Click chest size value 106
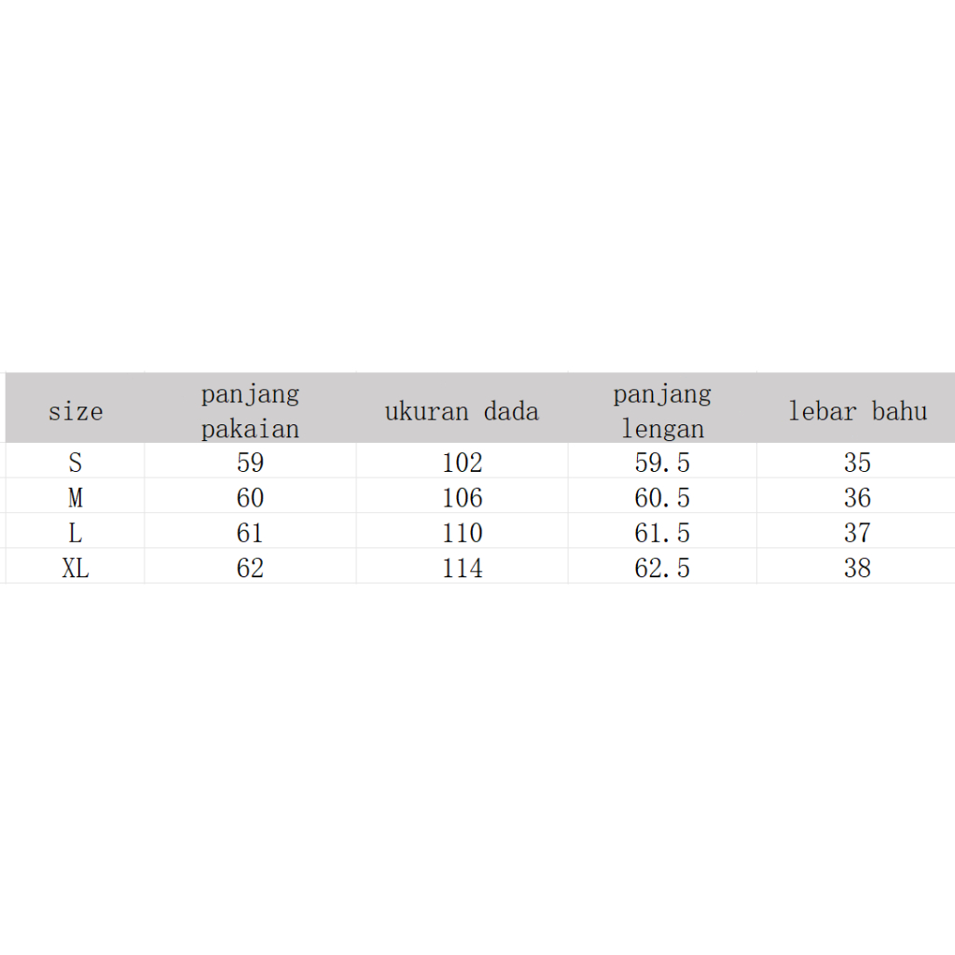This screenshot has height=955, width=955. click(463, 498)
